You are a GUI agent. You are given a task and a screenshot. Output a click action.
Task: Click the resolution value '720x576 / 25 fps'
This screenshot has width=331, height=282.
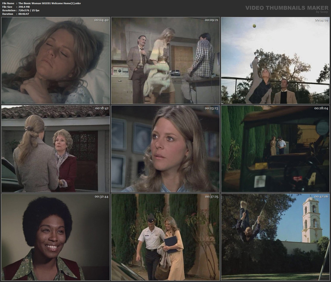29,10
